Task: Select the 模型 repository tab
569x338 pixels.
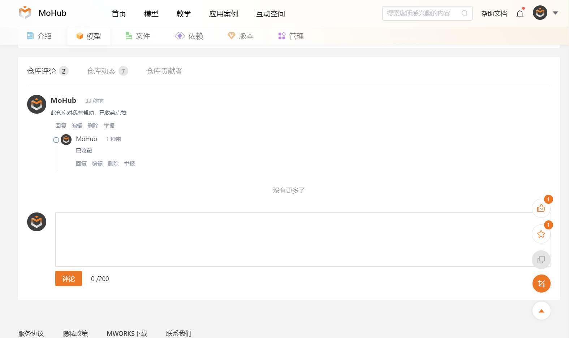Action: [x=89, y=36]
